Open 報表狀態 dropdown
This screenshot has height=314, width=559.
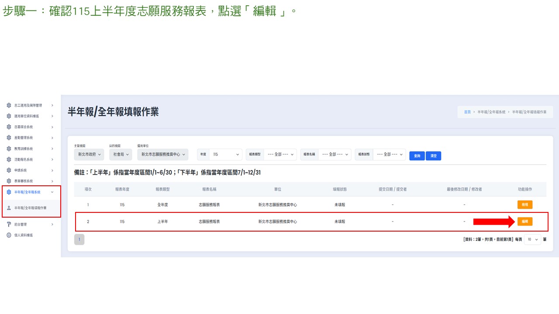(389, 154)
